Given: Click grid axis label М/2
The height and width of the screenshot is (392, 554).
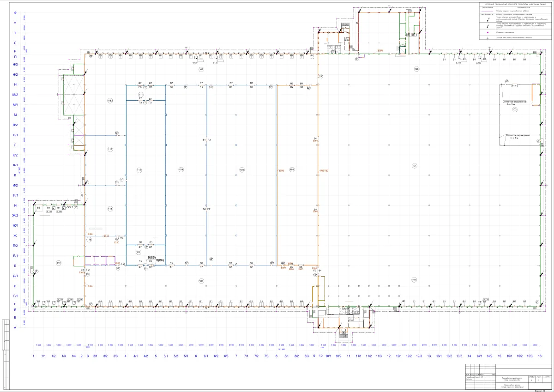Looking at the screenshot, I should pos(15,95).
